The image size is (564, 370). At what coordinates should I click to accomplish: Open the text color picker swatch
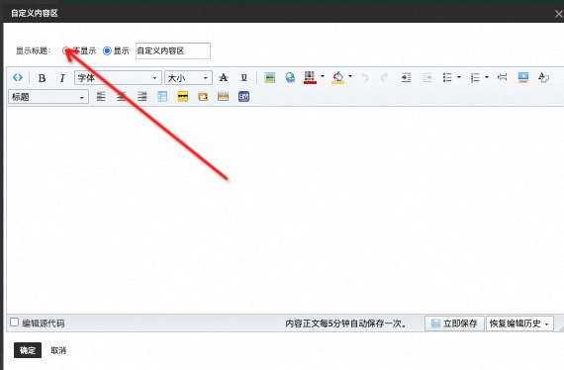click(310, 77)
